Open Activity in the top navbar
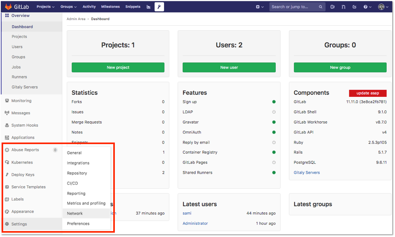Viewport: 395px width, 237px height. coord(89,7)
